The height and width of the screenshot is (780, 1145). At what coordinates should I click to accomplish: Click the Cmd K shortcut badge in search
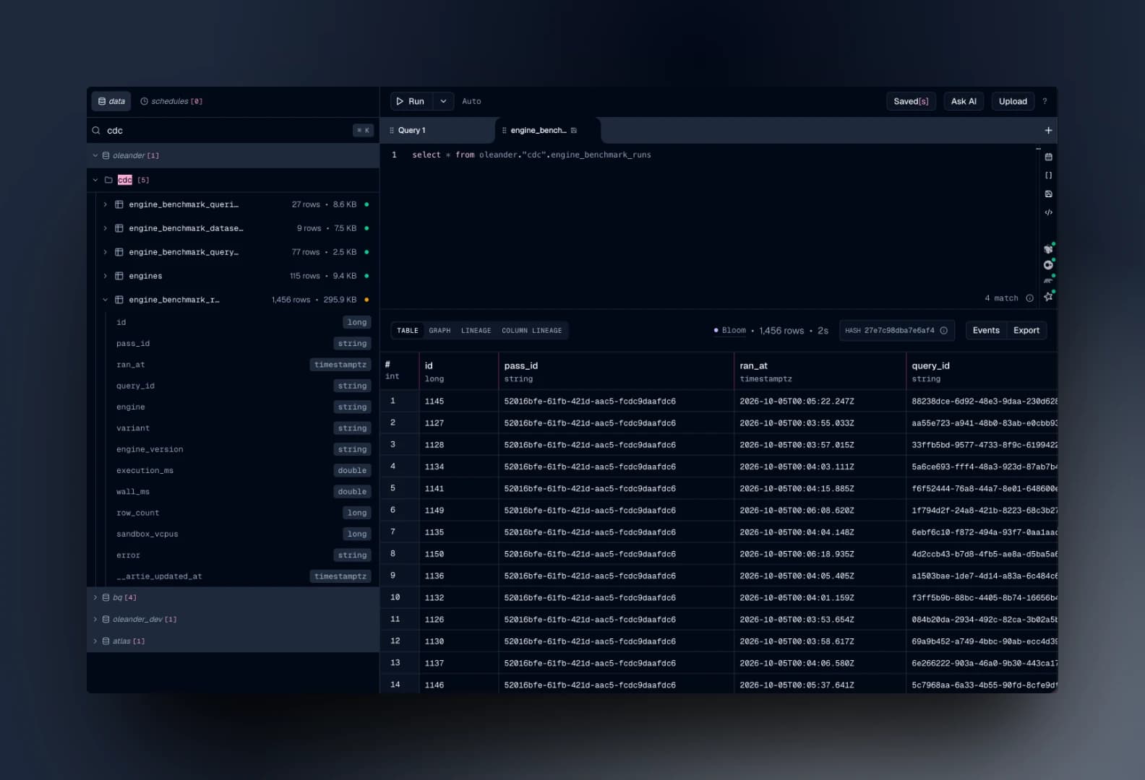(x=363, y=131)
